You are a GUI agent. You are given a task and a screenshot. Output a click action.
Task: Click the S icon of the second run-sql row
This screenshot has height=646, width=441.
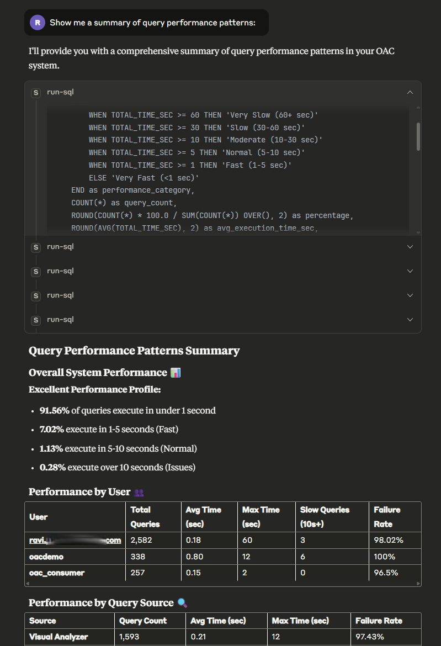pyautogui.click(x=36, y=247)
